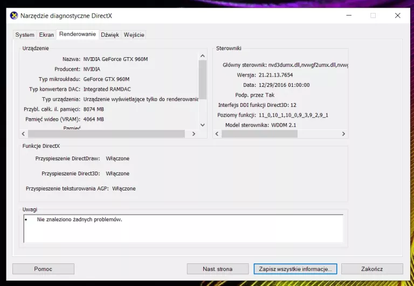
Task: Click the Interfejs DDI funkcji Direct3D: 12 line
Action: click(x=257, y=105)
